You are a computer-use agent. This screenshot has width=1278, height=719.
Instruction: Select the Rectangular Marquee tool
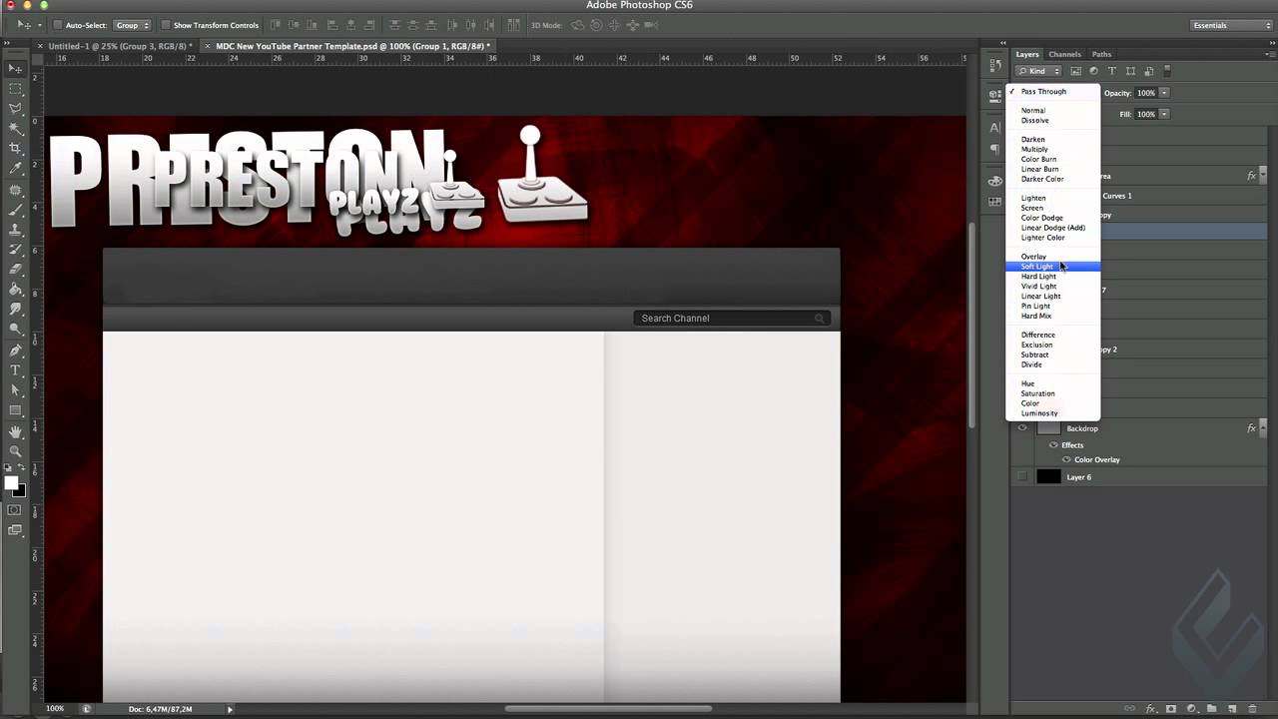point(15,88)
